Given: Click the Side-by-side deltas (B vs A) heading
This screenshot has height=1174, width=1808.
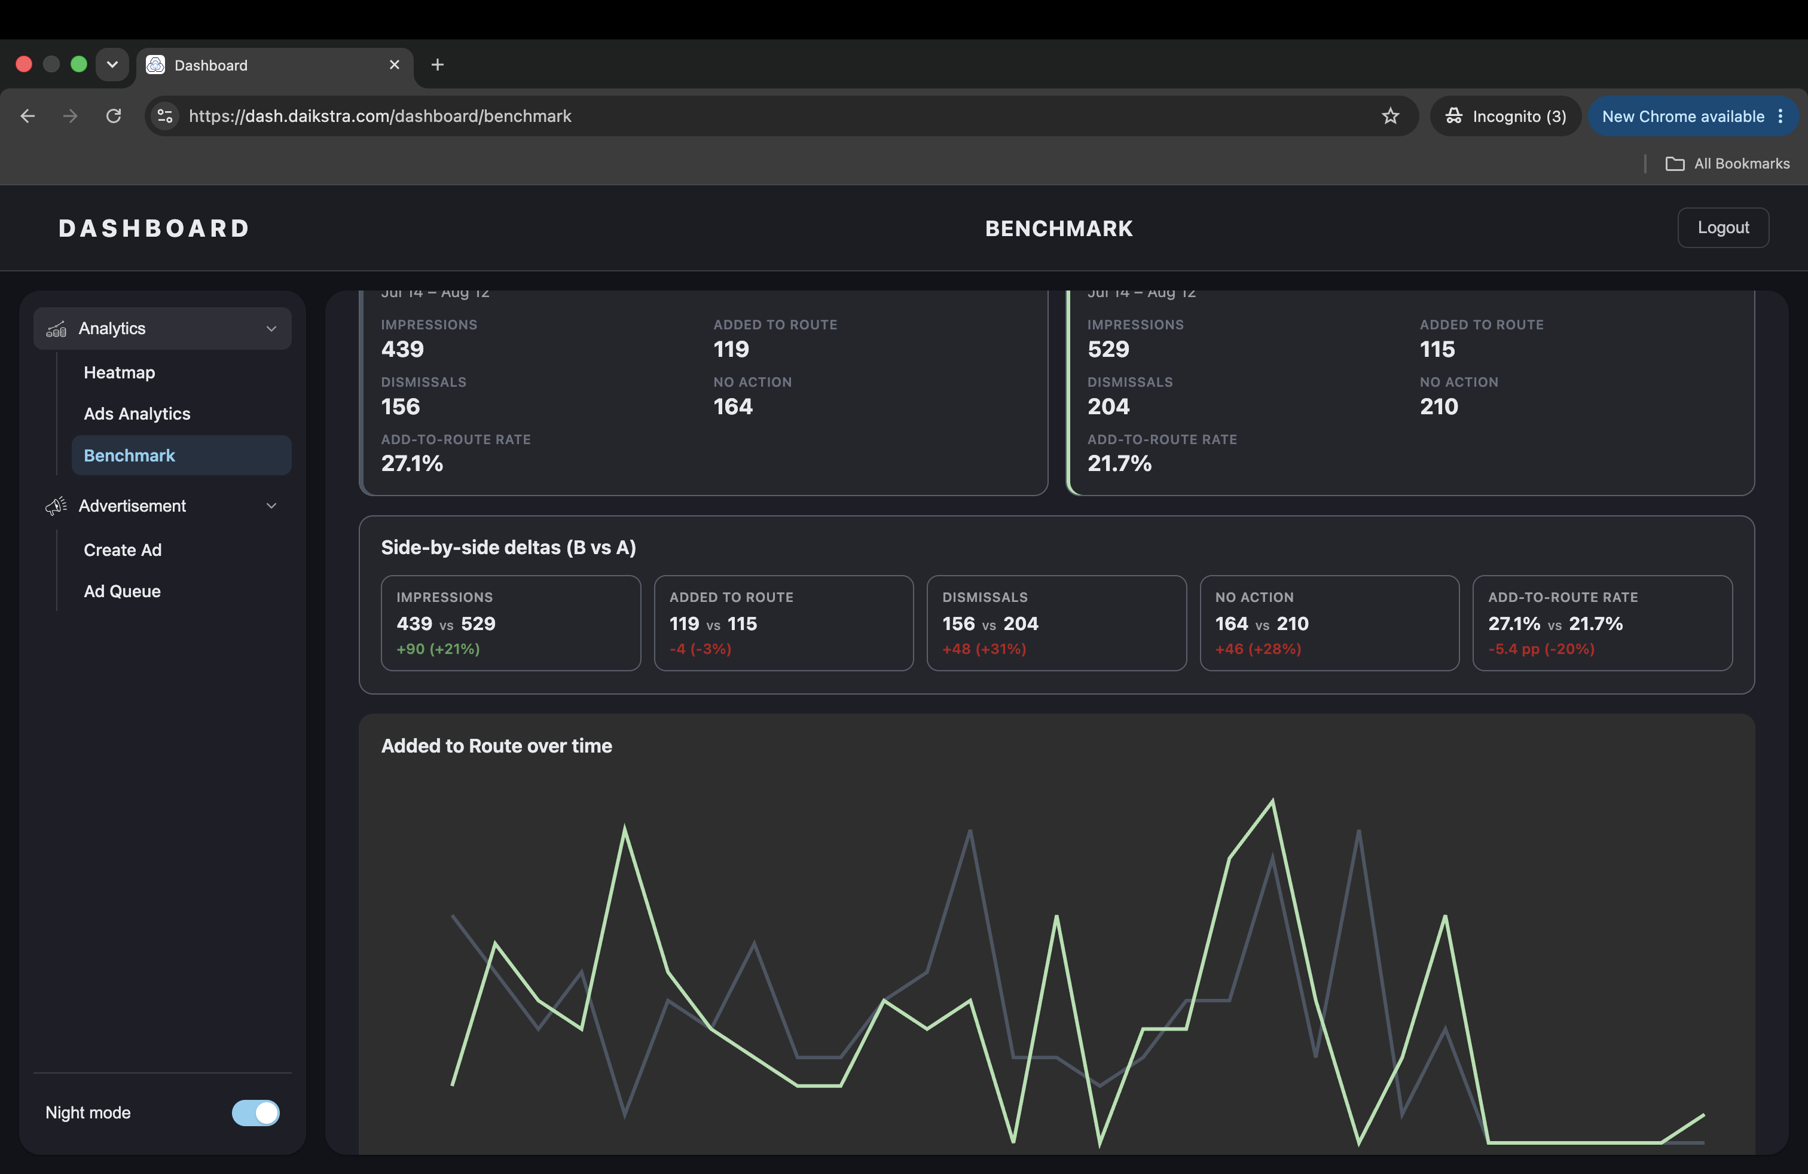Looking at the screenshot, I should [508, 548].
